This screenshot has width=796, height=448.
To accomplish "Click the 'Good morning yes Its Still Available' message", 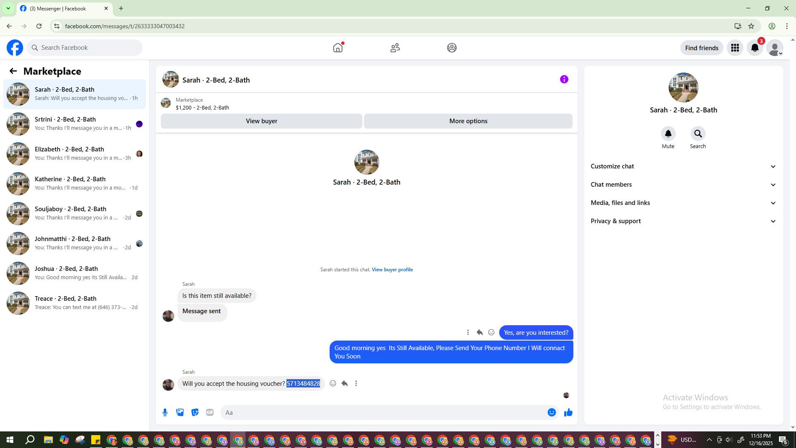I will click(451, 352).
